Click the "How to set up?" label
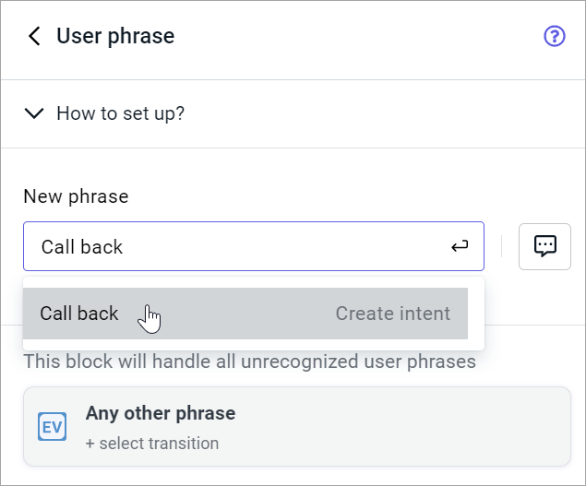The height and width of the screenshot is (486, 586). coord(120,114)
